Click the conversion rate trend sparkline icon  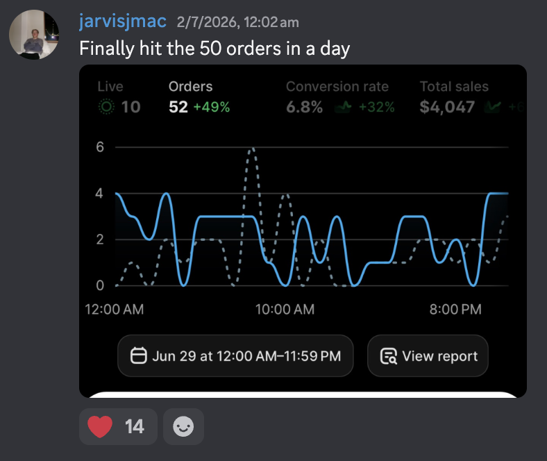pos(343,107)
